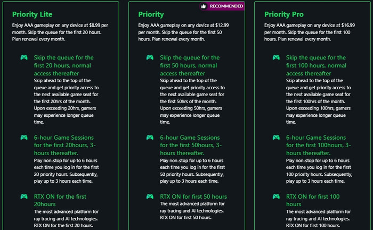Click 'RTX ON for first 100 hours' heading
Viewport: 373px width, 230px height.
point(313,200)
